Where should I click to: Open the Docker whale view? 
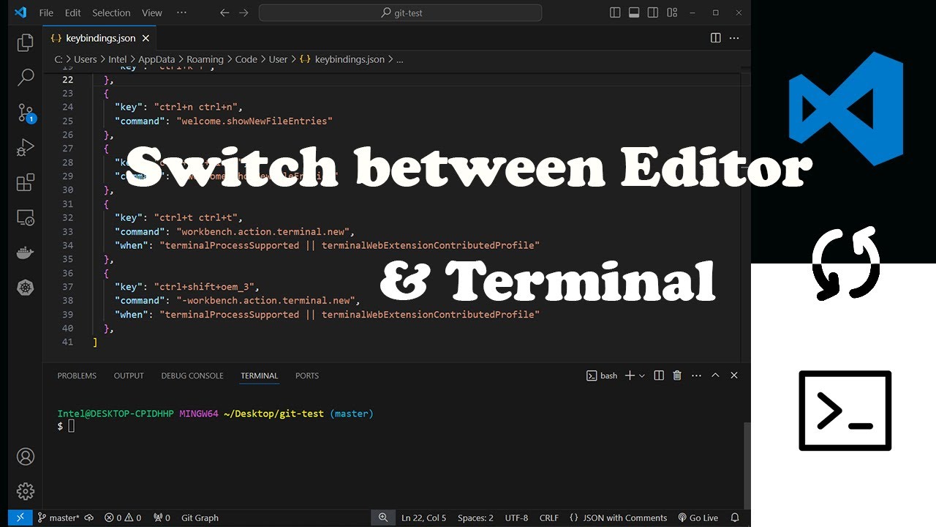point(26,253)
